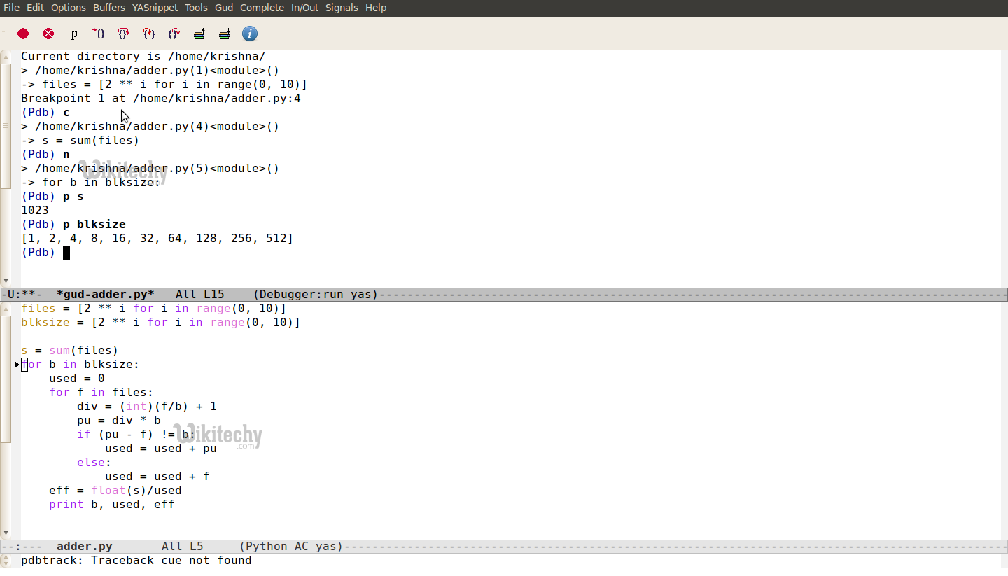Open the Signals menu
The image size is (1008, 576).
[341, 8]
